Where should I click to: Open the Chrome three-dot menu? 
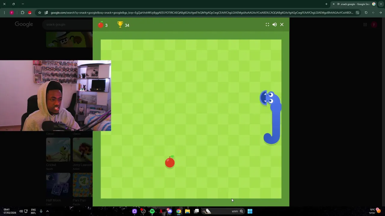point(4,13)
